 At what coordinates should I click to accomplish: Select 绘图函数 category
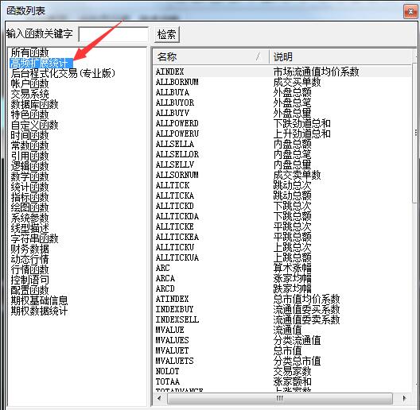coord(29,207)
